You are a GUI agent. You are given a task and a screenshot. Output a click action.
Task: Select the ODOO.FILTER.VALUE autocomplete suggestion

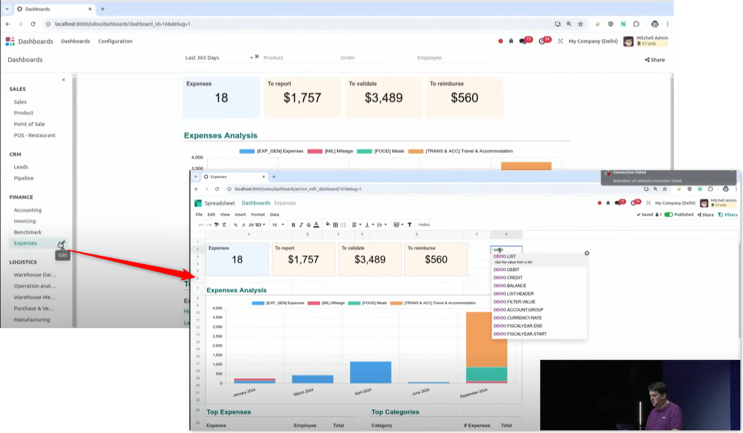[539, 302]
